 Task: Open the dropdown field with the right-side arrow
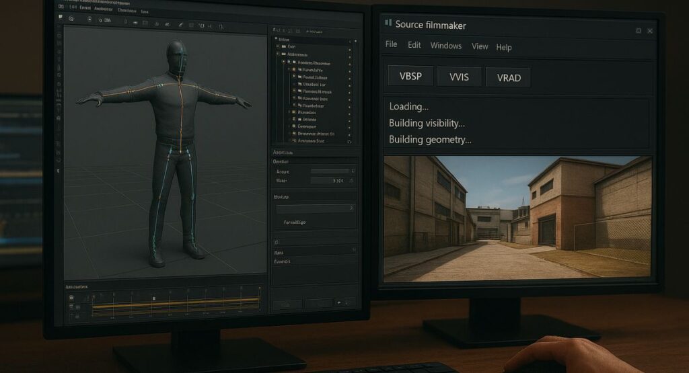pos(313,209)
